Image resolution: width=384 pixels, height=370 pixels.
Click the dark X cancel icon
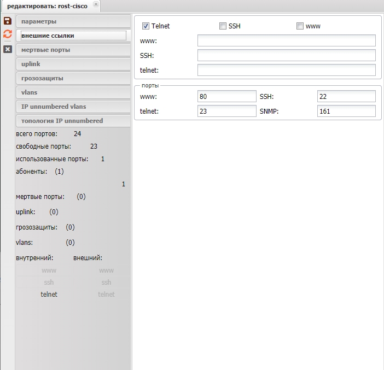[8, 49]
